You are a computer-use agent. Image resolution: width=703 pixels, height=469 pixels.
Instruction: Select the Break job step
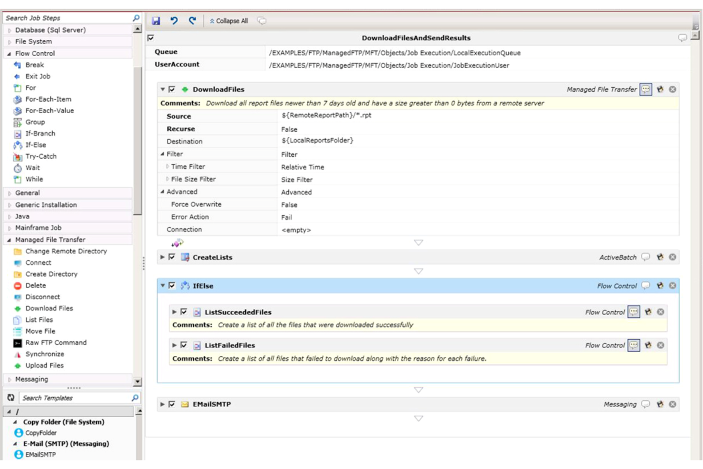tap(34, 65)
